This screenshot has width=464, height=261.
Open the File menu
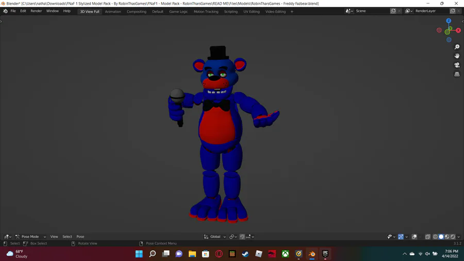tap(13, 11)
